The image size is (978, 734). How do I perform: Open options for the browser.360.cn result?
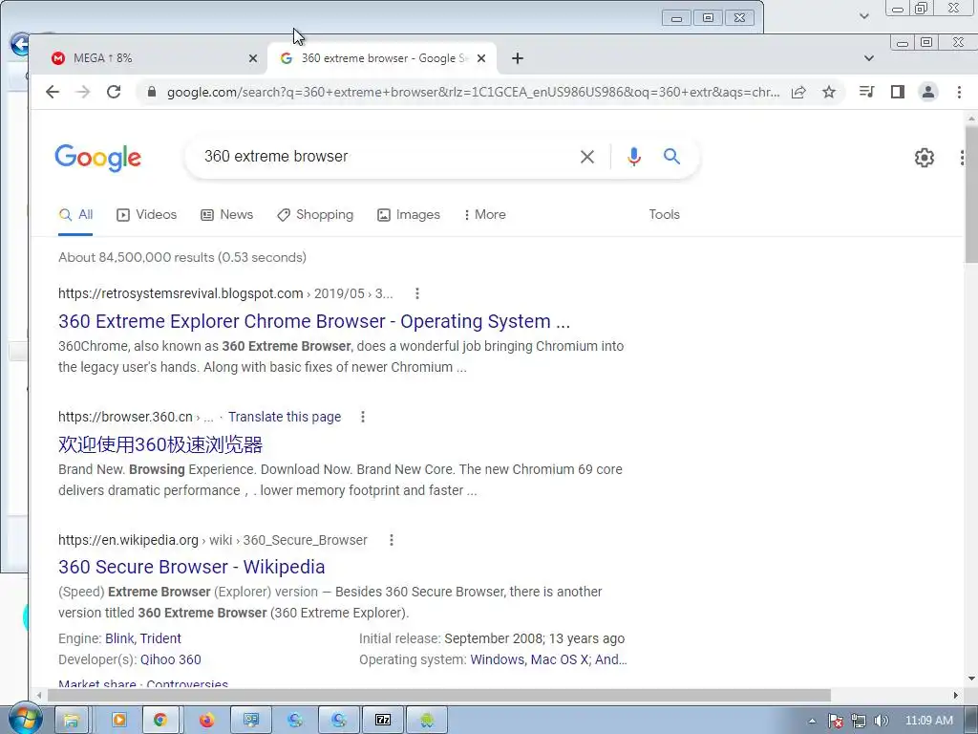tap(363, 417)
